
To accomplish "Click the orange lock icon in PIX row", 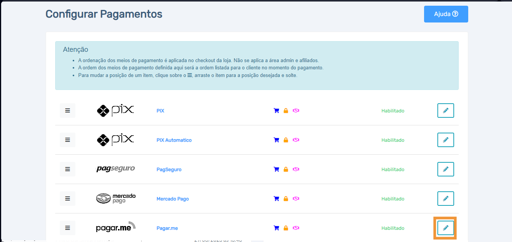I will [x=286, y=111].
